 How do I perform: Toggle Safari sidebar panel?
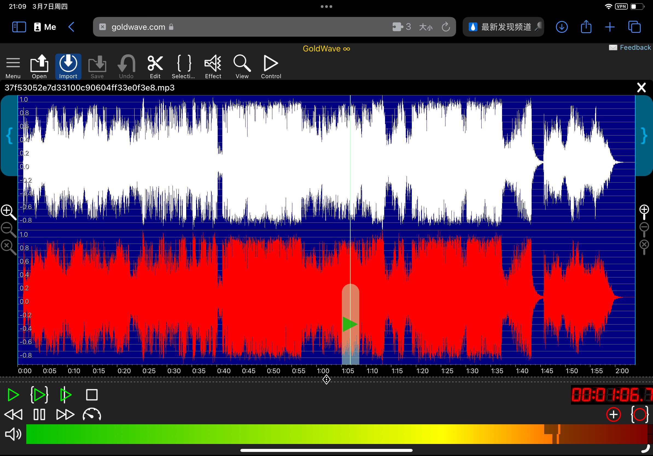19,27
